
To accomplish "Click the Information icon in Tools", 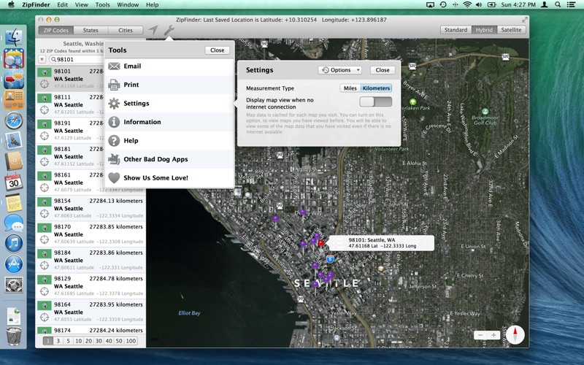I will 114,122.
